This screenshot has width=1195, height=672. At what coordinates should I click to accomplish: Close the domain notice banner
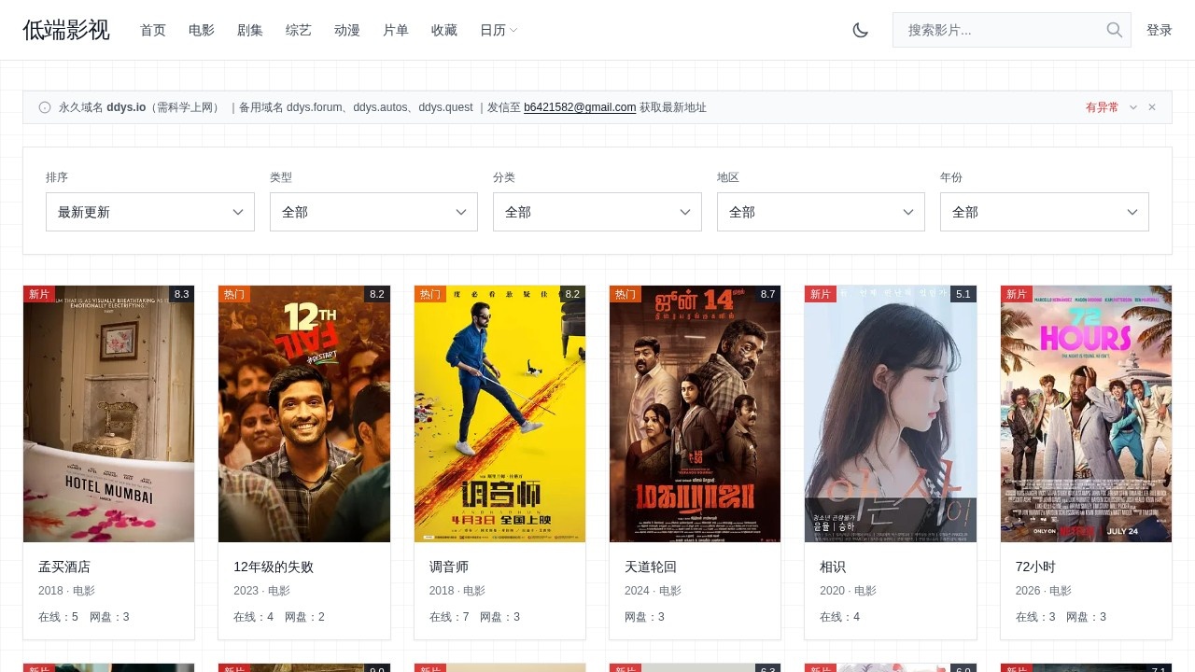point(1152,107)
